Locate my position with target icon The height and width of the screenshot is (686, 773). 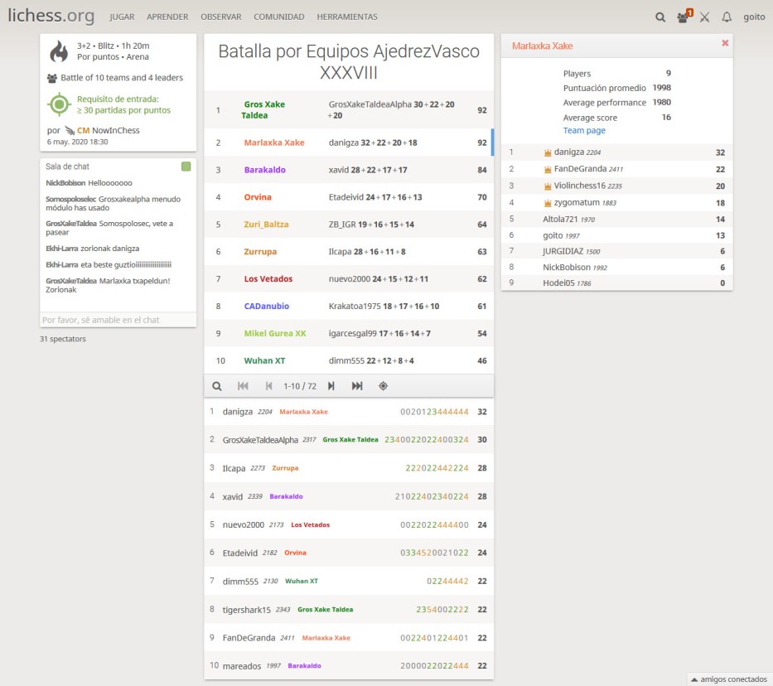pos(383,386)
